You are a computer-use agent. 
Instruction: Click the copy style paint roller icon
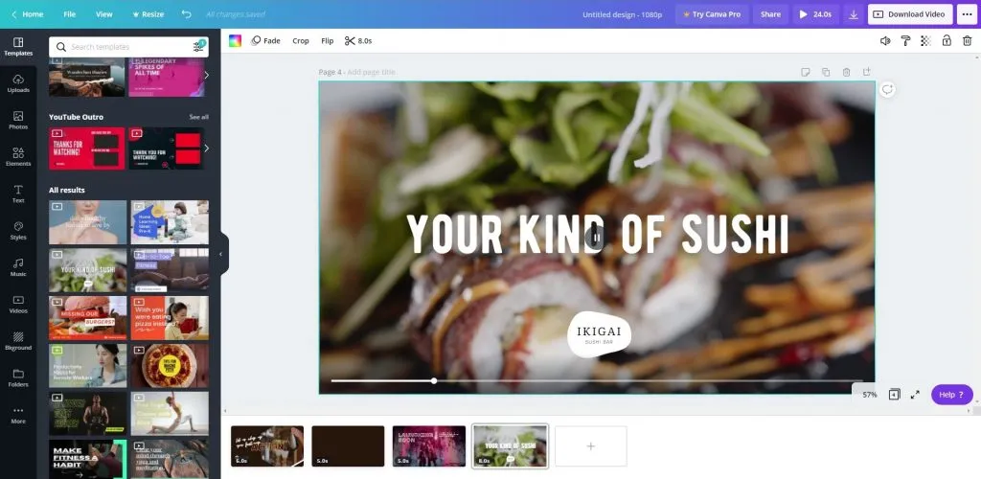(x=905, y=40)
